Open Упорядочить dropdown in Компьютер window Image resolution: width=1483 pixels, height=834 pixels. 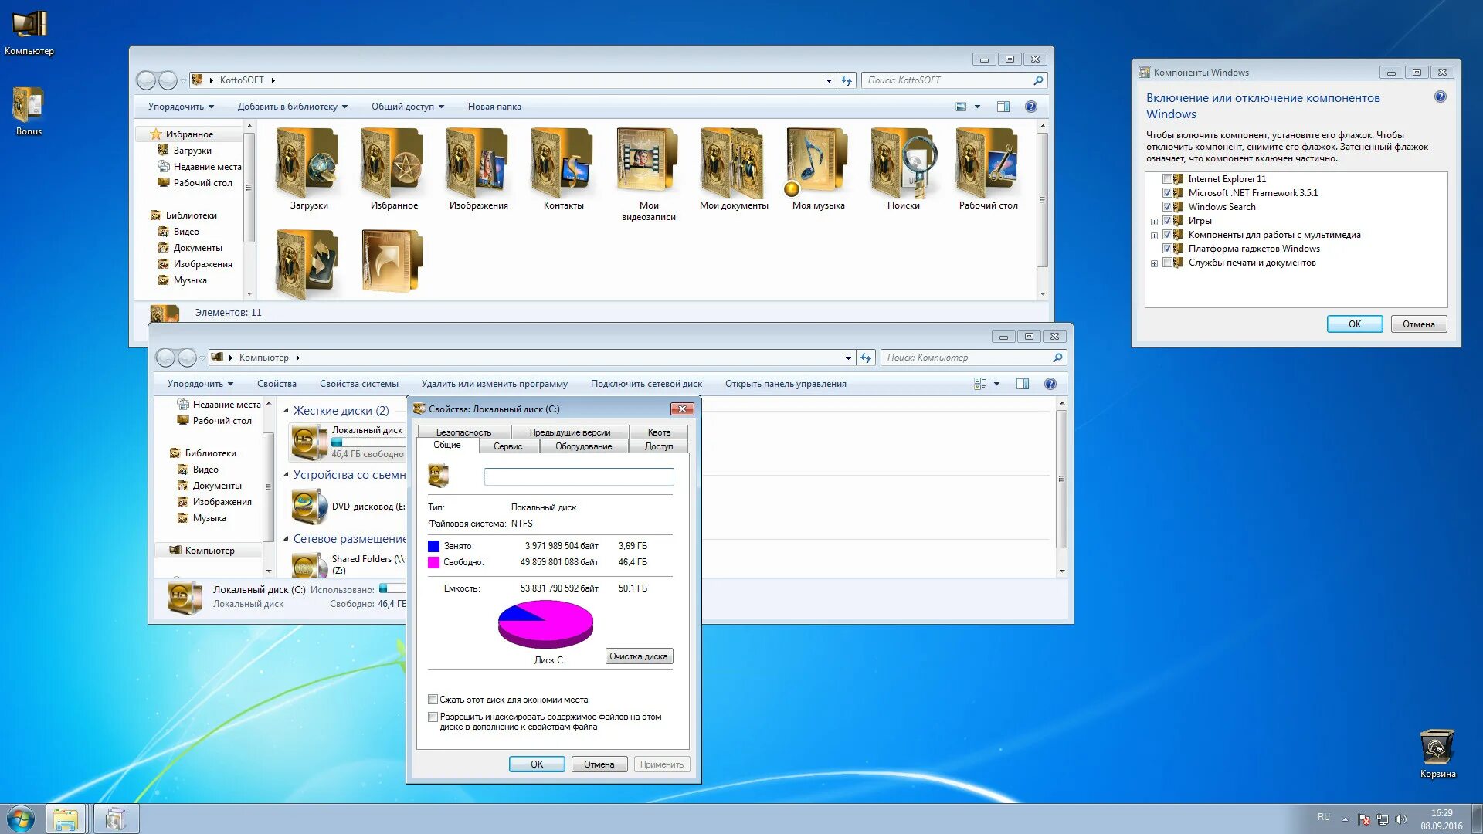click(200, 384)
